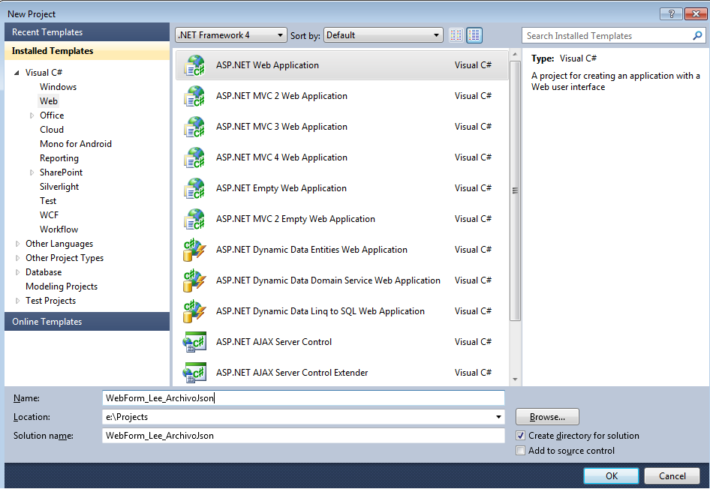Select the Installed Templates section

(87, 51)
